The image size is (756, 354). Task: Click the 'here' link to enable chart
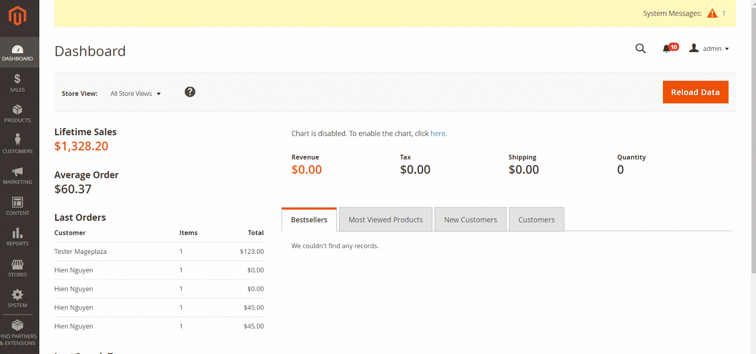click(x=438, y=134)
